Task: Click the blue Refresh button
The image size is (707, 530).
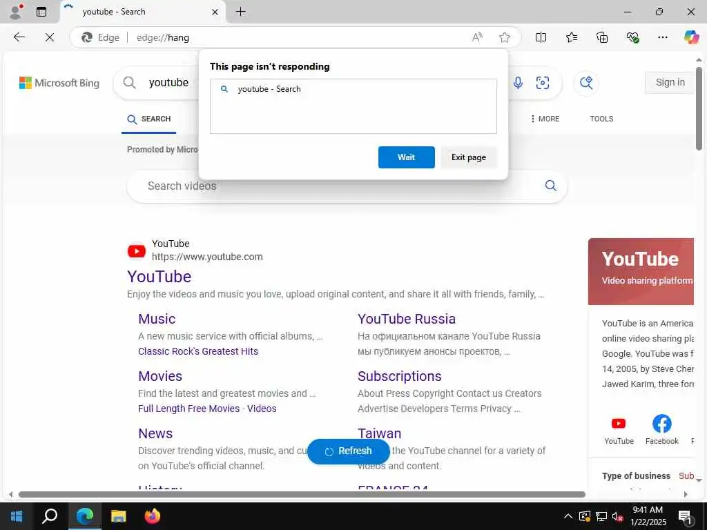Action: [x=349, y=451]
